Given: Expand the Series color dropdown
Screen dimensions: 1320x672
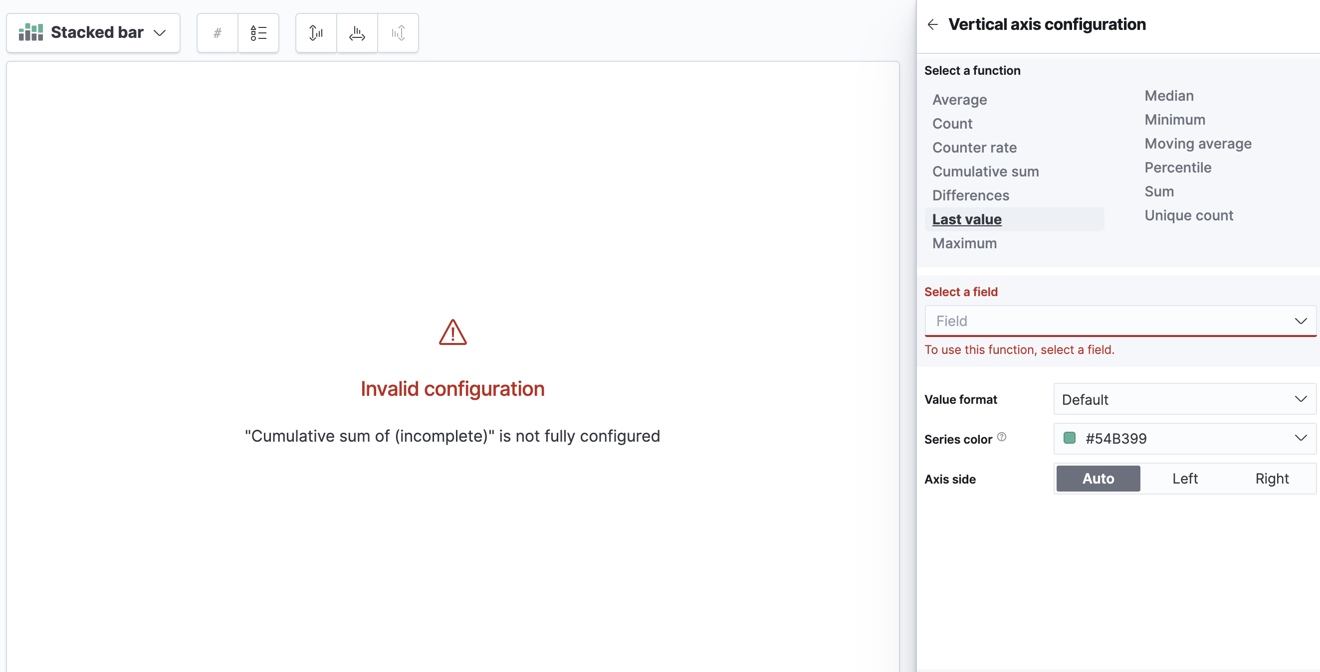Looking at the screenshot, I should [1301, 438].
